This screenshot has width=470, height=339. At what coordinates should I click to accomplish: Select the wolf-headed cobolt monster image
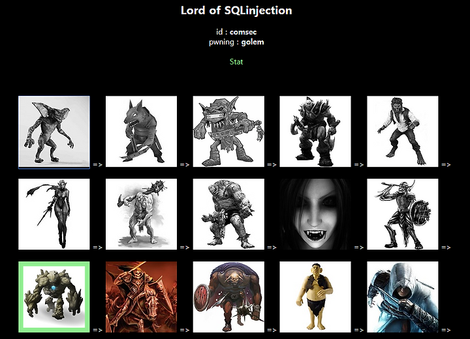[x=141, y=132]
